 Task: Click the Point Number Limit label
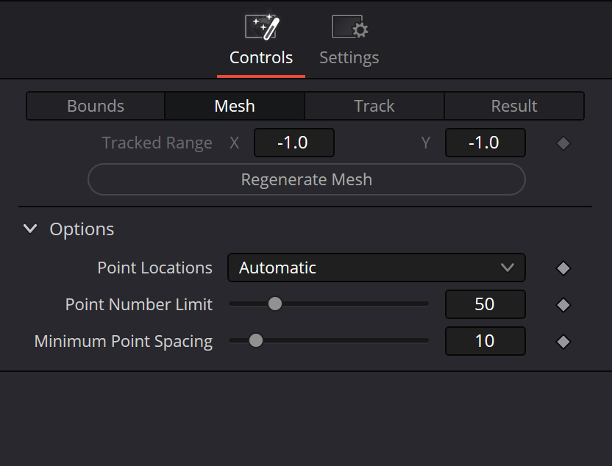139,304
